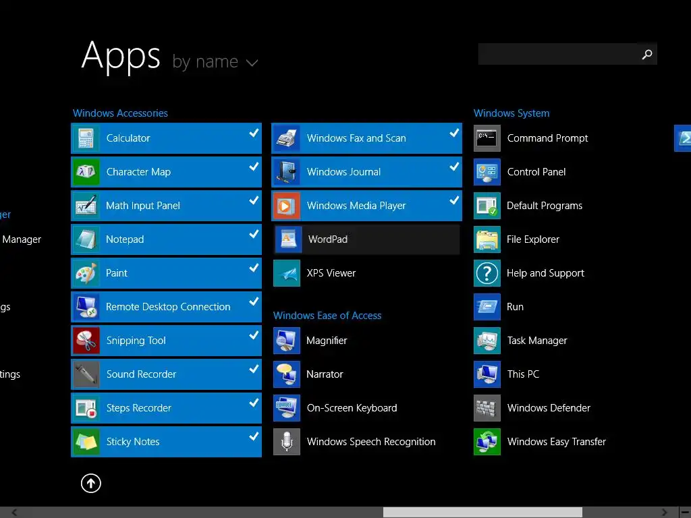Click the Command Prompt icon
The image size is (691, 518).
pyautogui.click(x=487, y=138)
